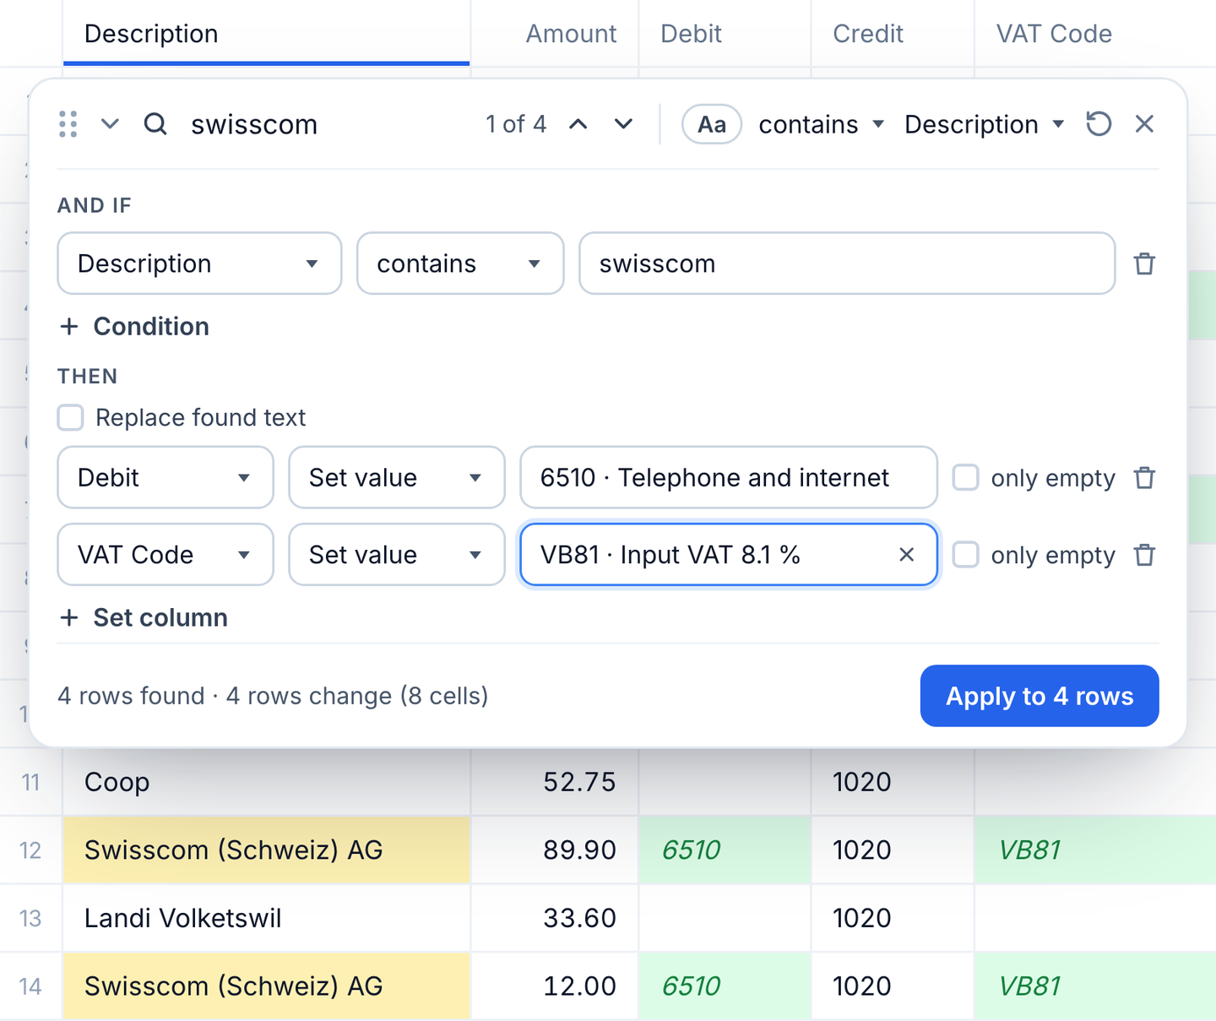
Task: Go to next match with down arrow
Action: (624, 124)
